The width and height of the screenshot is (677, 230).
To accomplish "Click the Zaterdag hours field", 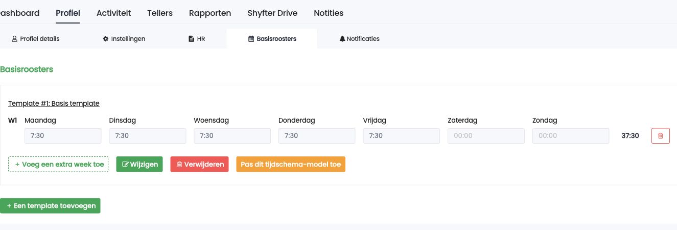I will 486,135.
